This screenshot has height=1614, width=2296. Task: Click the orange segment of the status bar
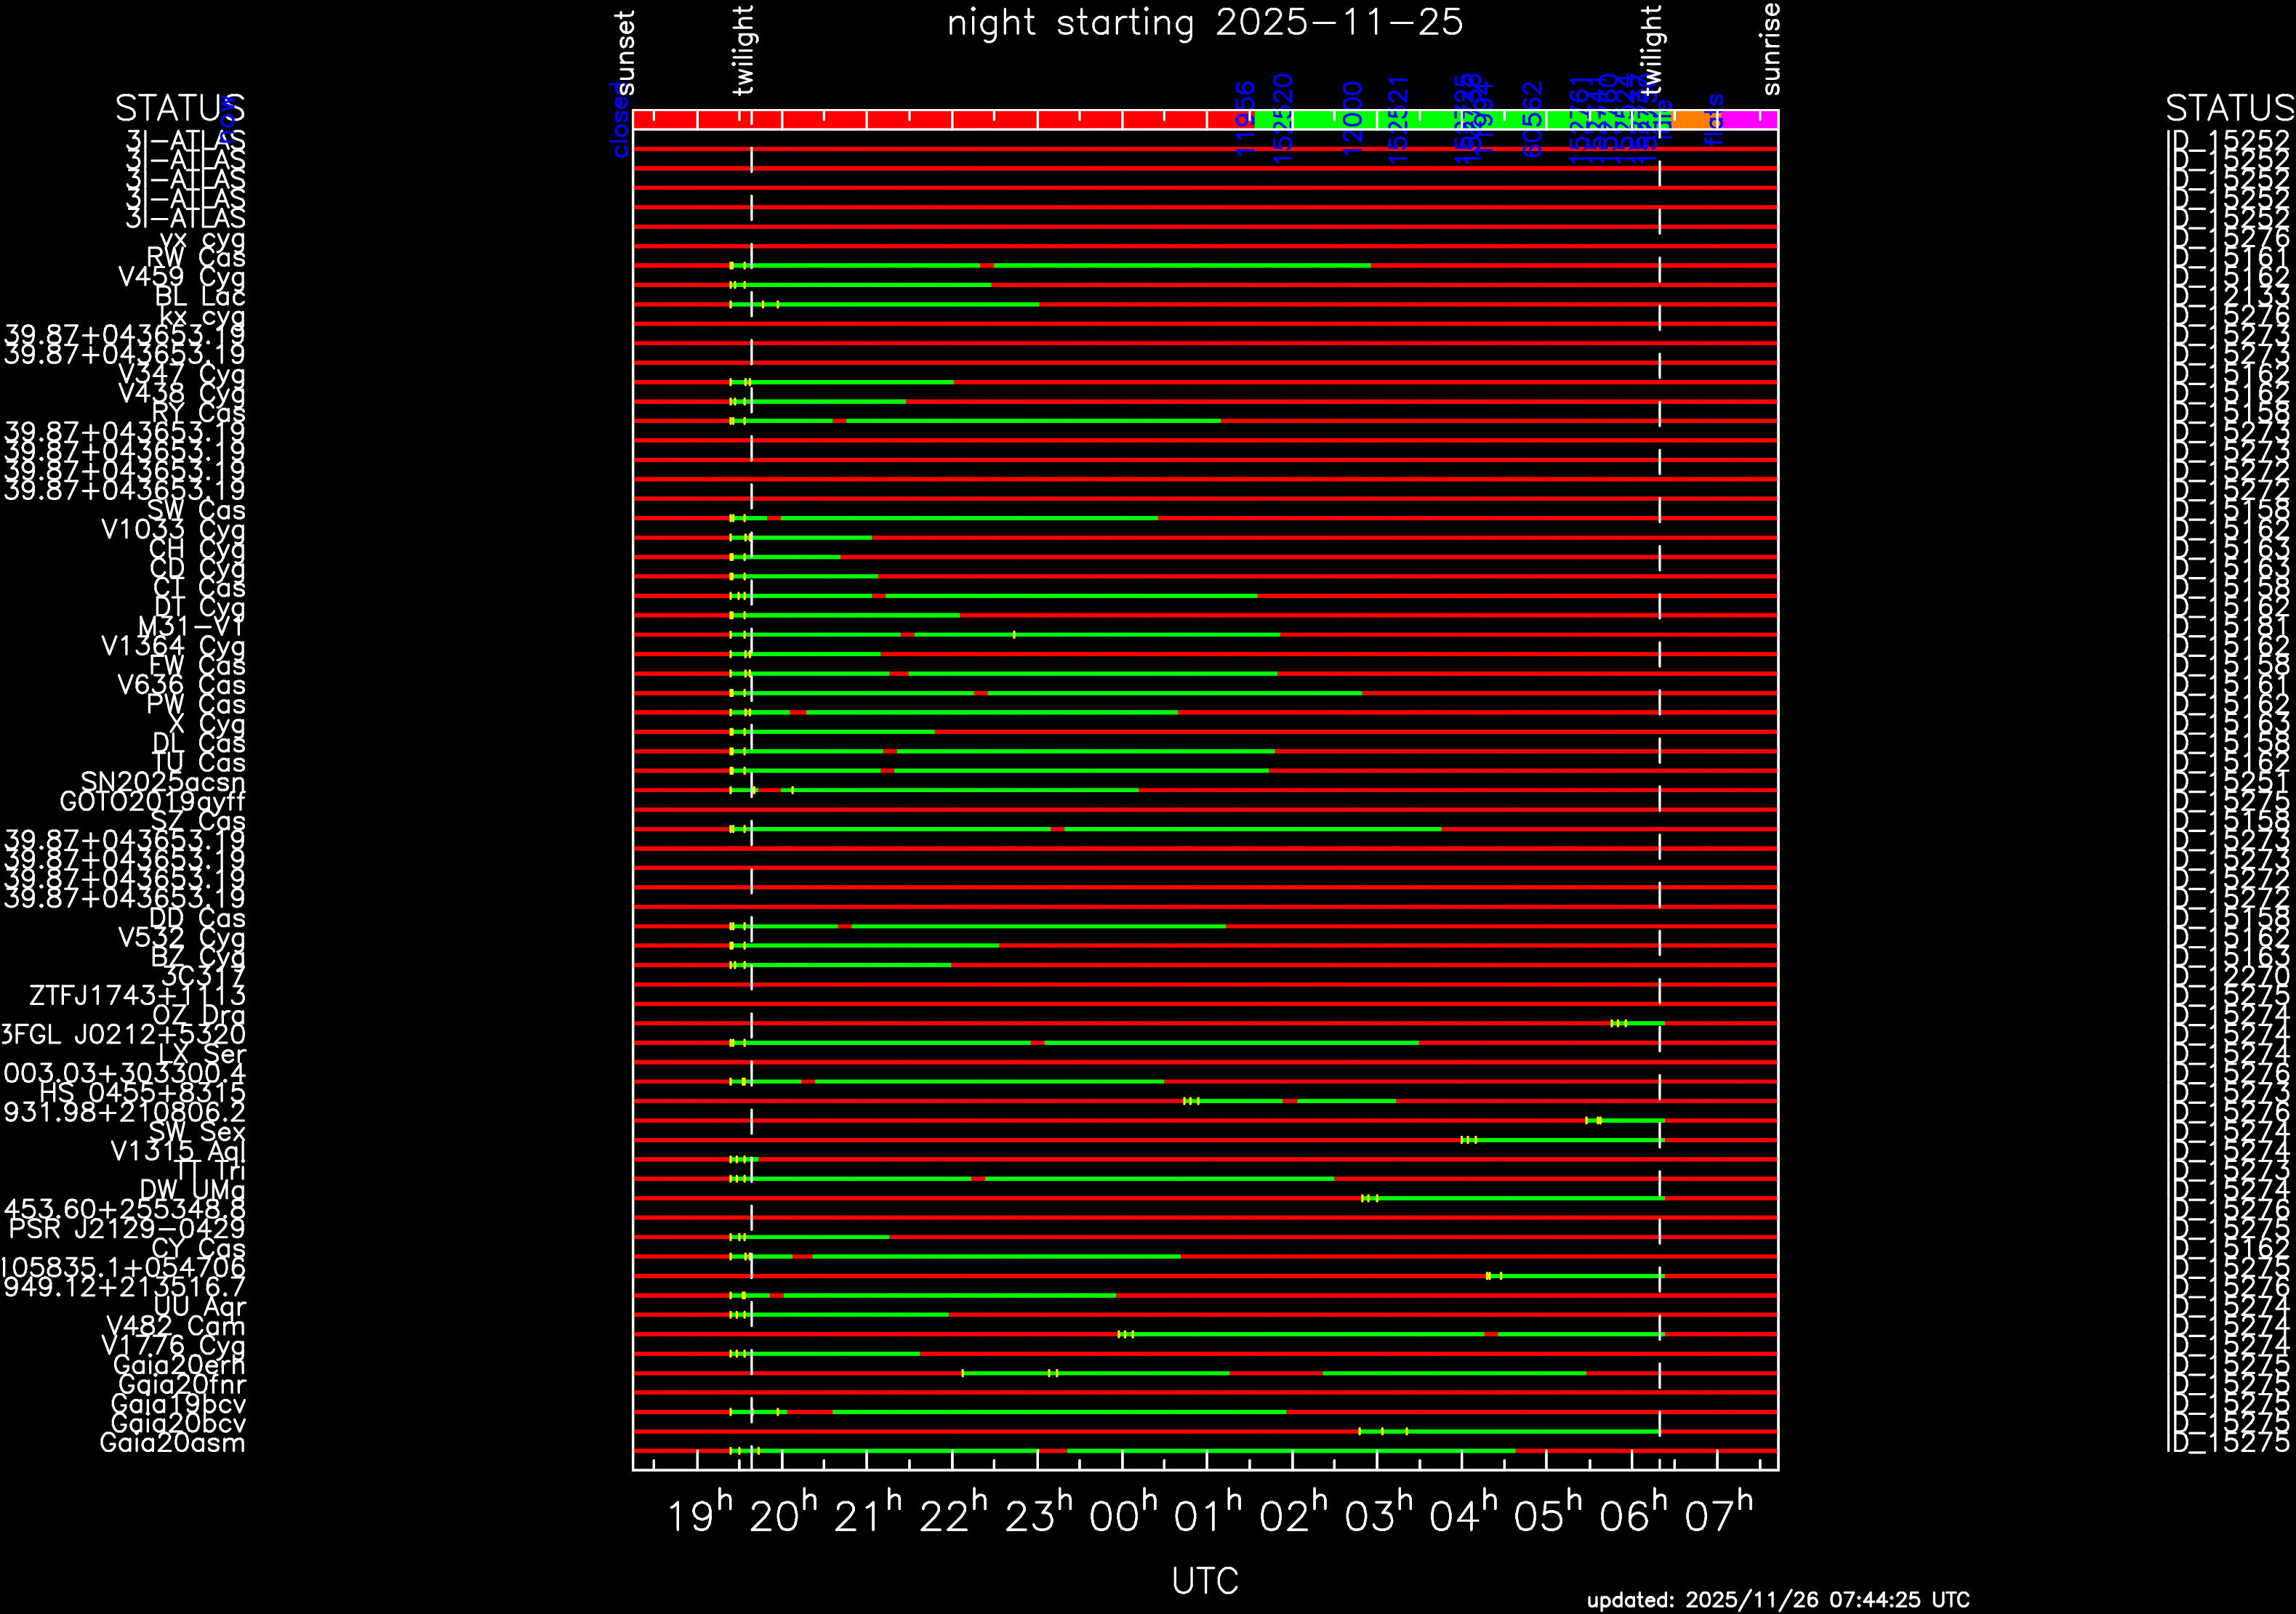pos(1689,120)
